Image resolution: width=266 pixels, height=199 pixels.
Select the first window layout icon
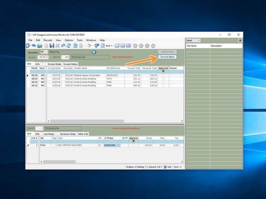point(117,46)
